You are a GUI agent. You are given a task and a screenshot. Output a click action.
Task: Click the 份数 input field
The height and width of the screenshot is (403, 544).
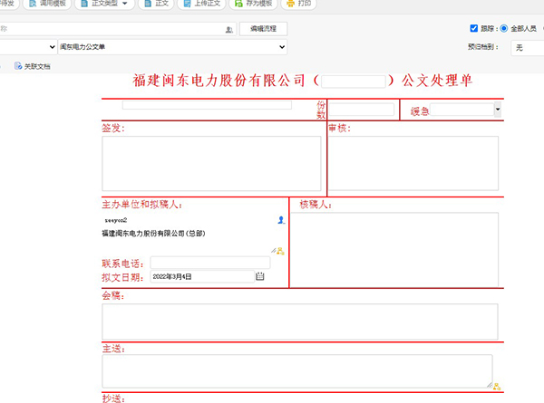[361, 110]
